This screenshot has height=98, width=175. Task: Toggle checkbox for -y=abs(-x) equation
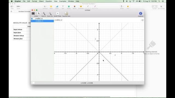point(32,21)
